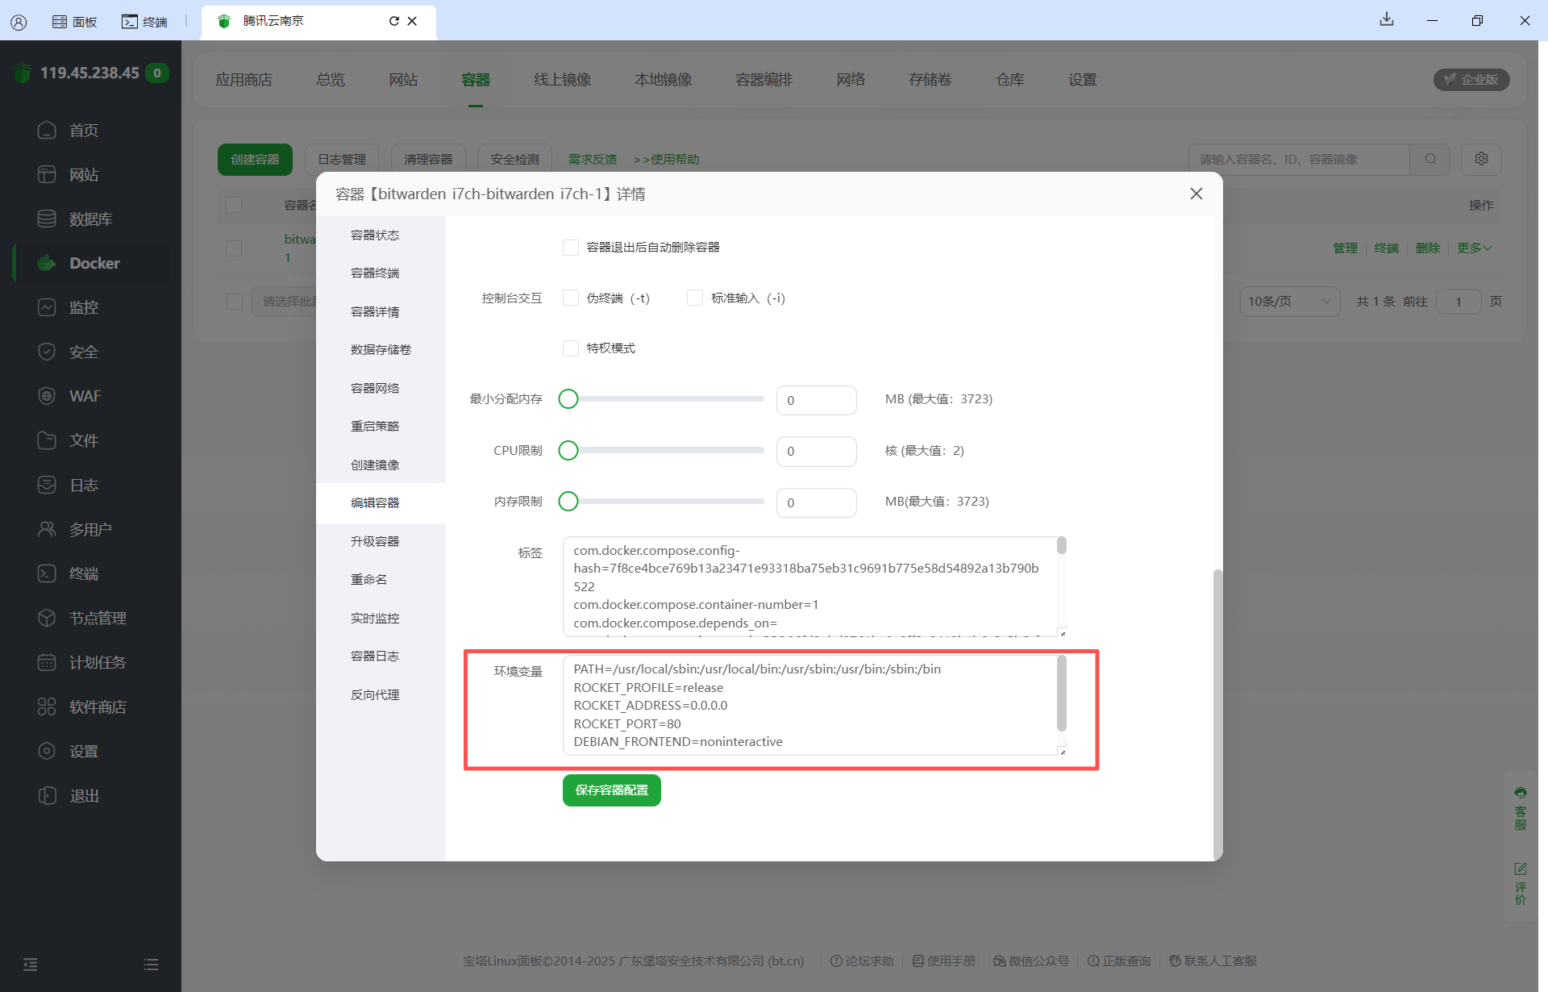Click the search magnifier in container search
Viewport: 1548px width, 992px height.
pos(1430,159)
